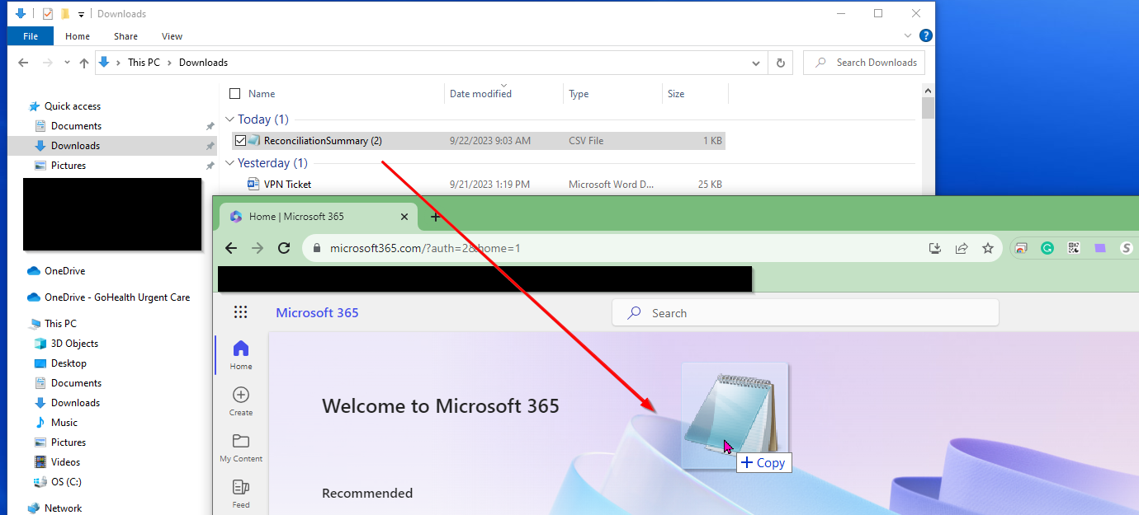Uncheck the ReconciliationSummary (2) file checkbox
The width and height of the screenshot is (1139, 515).
(x=240, y=141)
